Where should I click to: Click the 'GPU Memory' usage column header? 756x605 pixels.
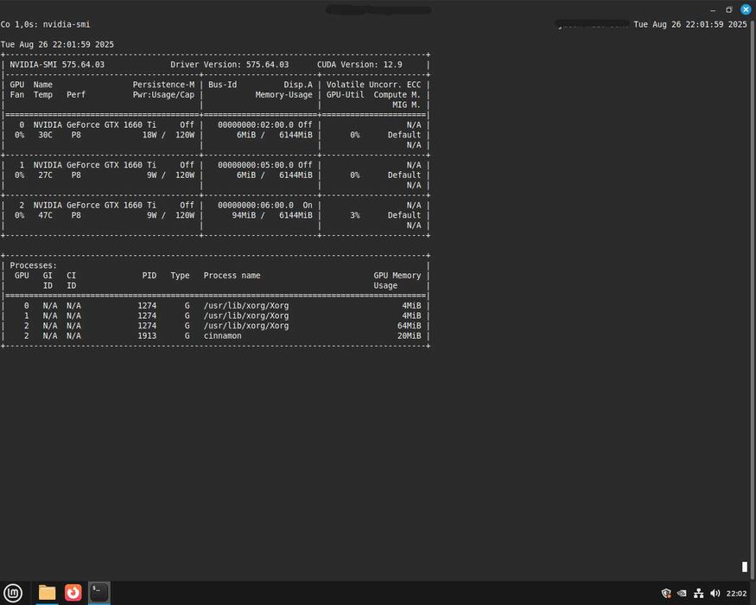[397, 276]
